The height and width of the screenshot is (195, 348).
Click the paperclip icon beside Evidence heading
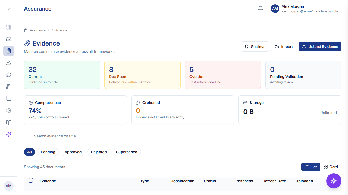(27, 43)
